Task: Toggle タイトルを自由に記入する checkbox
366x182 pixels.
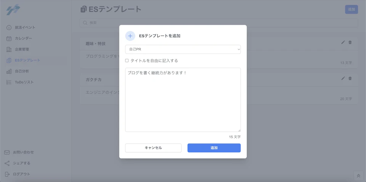Action: click(x=127, y=61)
